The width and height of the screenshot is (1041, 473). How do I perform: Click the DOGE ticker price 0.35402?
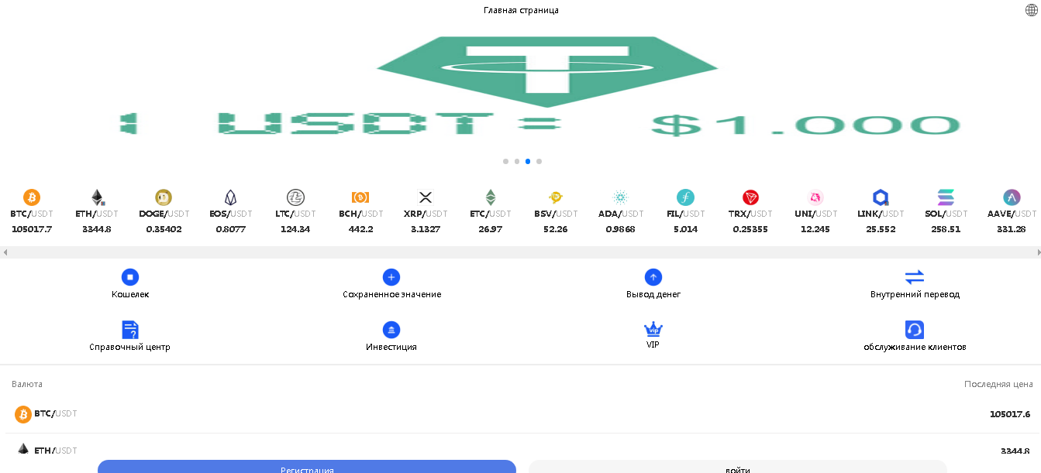164,229
